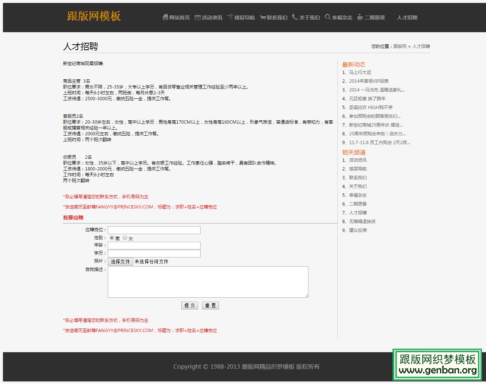Screen dimensions: 486x384
Task: Click the megaphone icon beside 二期愿景
Action: [360, 17]
